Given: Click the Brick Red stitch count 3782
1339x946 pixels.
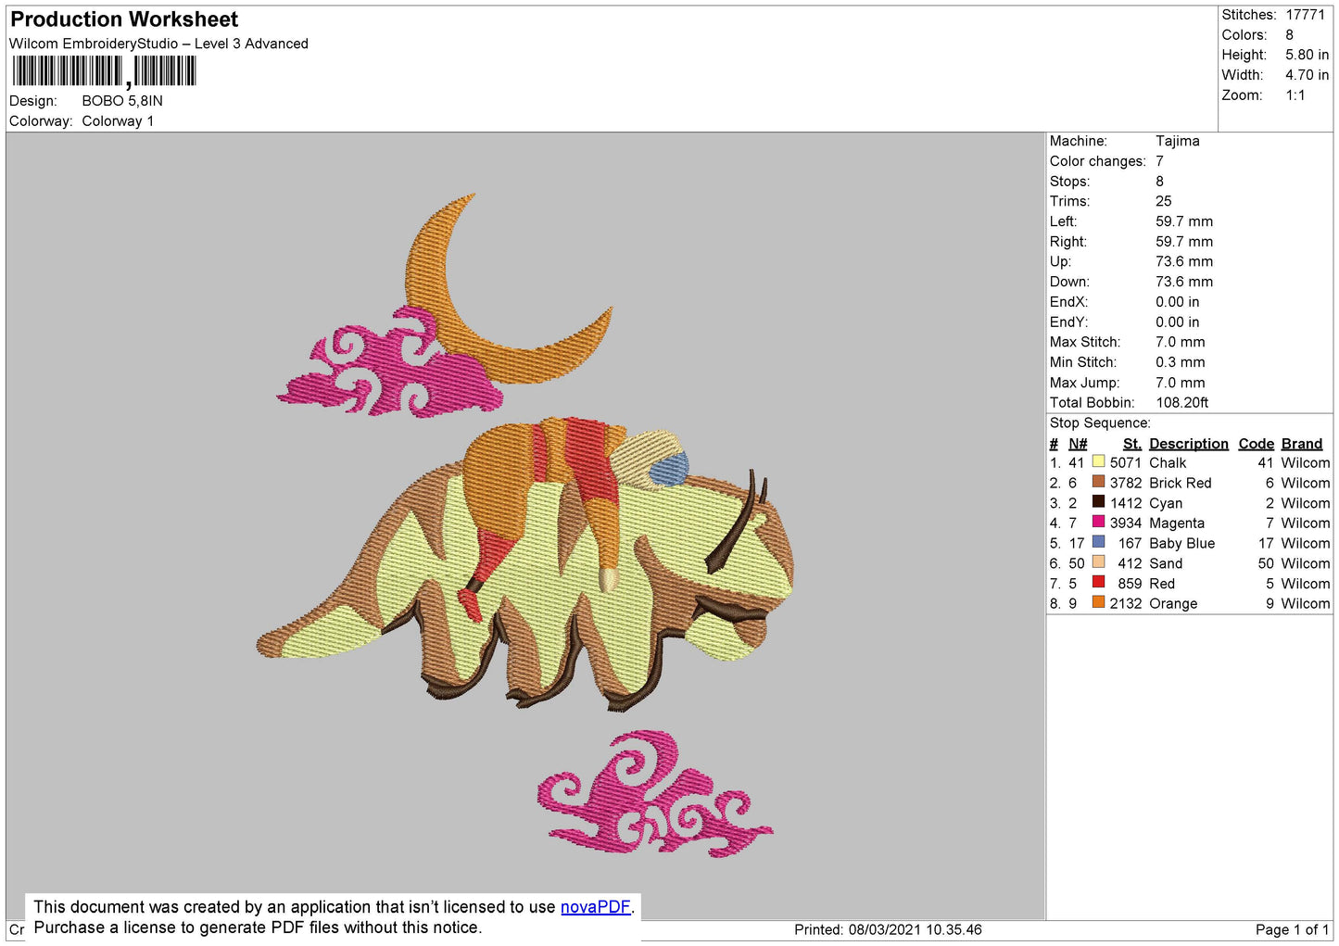Looking at the screenshot, I should (1125, 483).
